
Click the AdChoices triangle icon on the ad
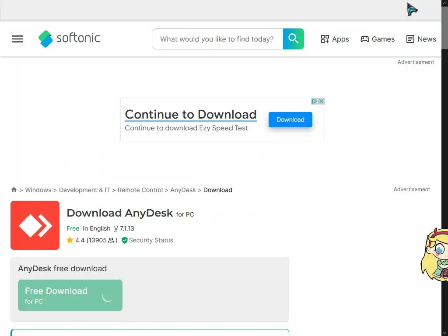pyautogui.click(x=314, y=101)
